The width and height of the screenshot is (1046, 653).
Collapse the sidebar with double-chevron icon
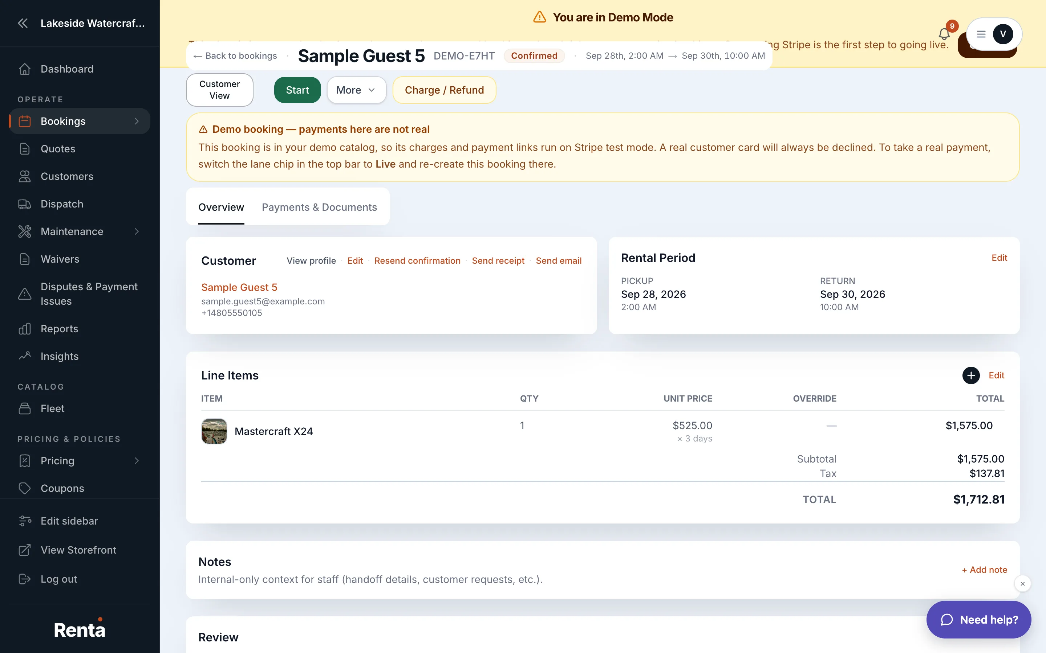tap(23, 23)
